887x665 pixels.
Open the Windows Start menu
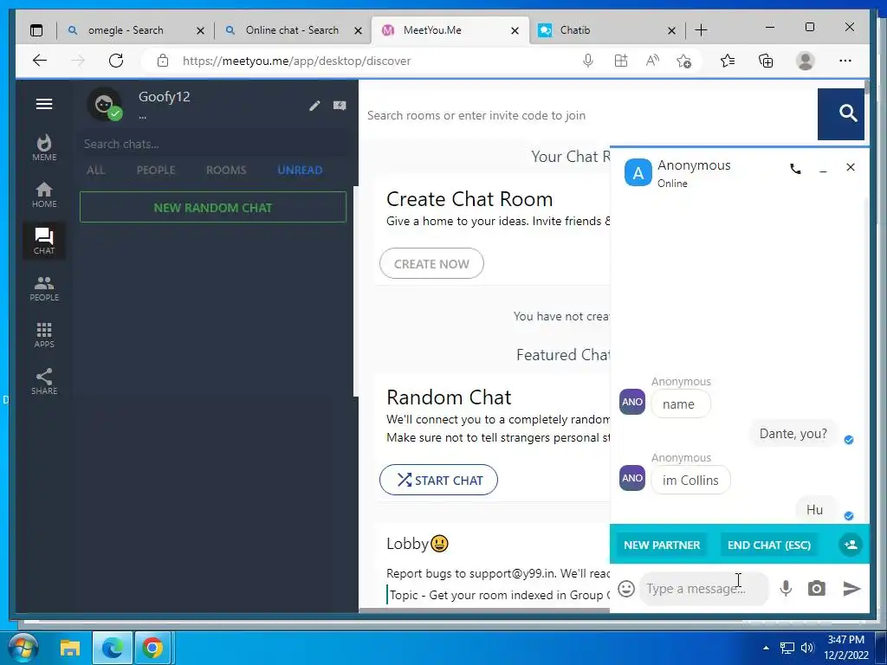[23, 648]
